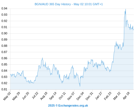The height and width of the screenshot is (110, 136).
Task: Select the Apr 18 x-axis date label
Action: pyautogui.click(x=126, y=96)
